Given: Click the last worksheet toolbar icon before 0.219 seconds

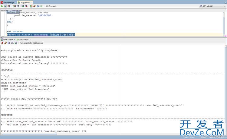Looking at the screenshot, I should 41,6.
